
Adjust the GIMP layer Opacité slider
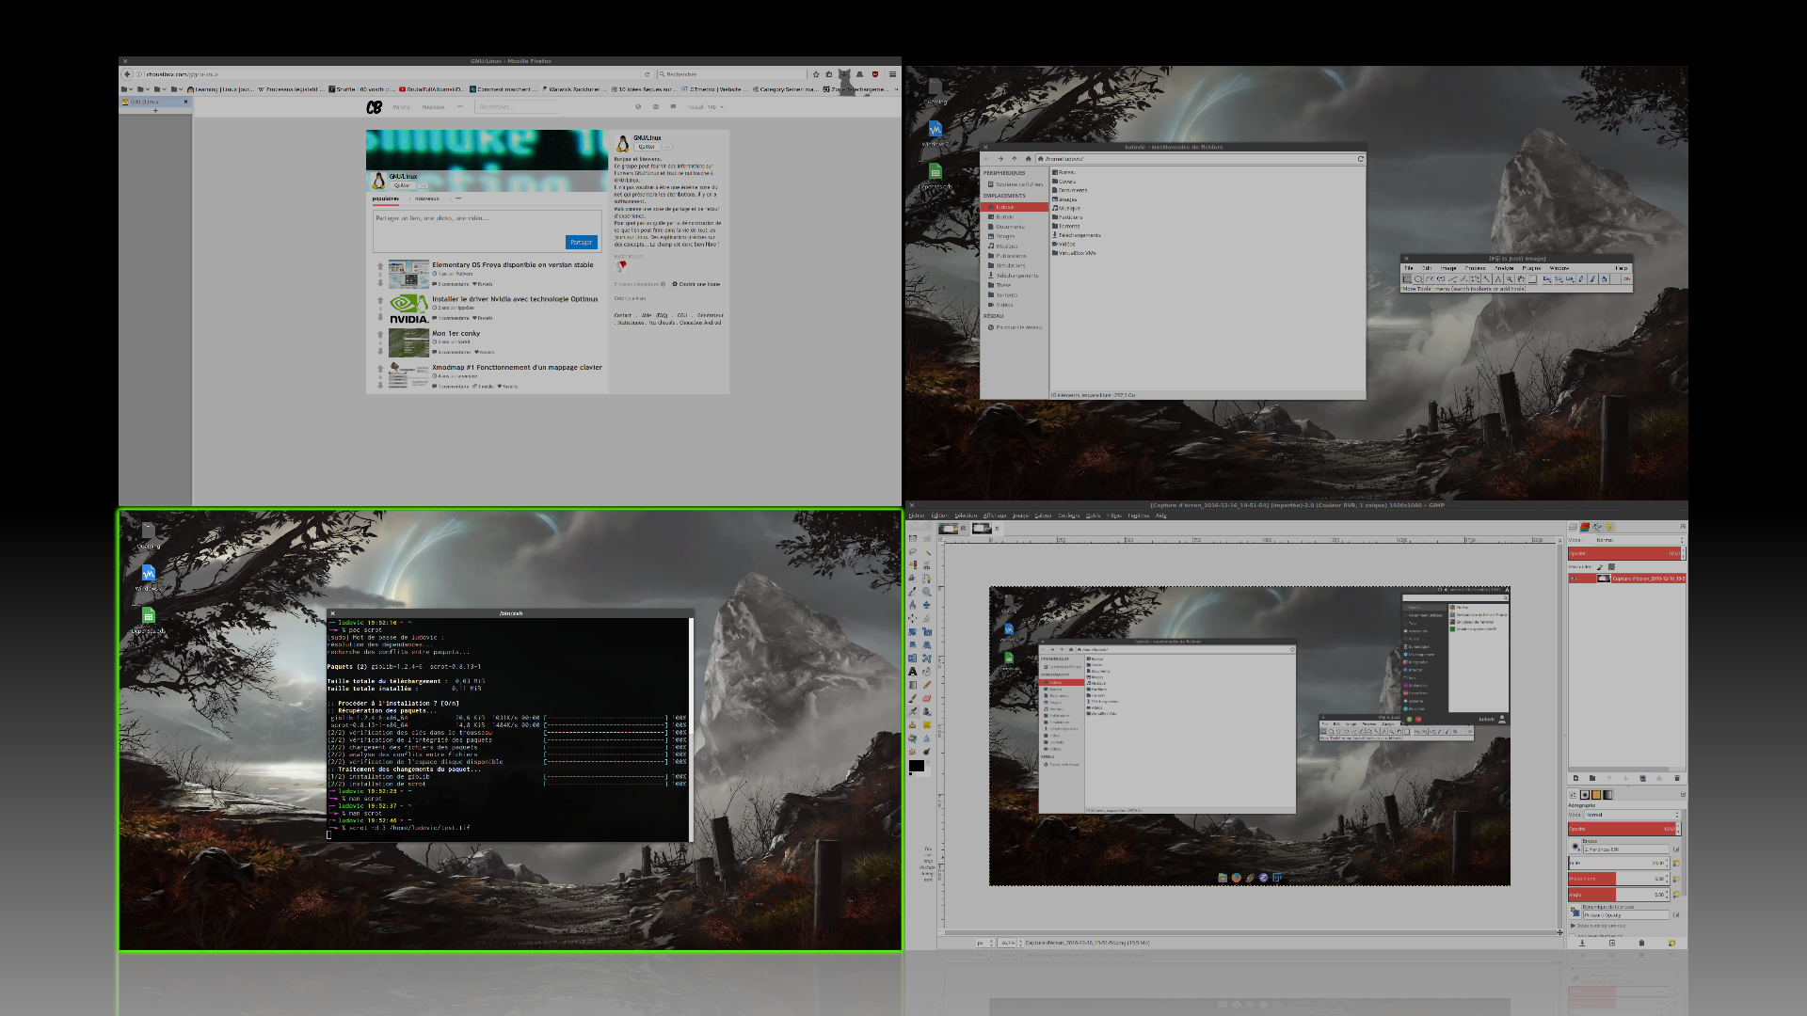click(1625, 553)
